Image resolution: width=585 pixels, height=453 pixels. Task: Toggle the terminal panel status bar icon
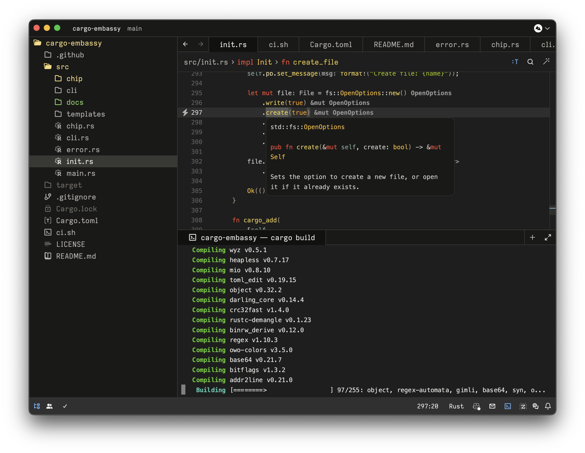click(507, 406)
